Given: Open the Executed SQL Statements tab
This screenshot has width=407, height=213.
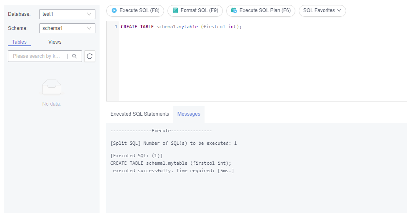Looking at the screenshot, I should pos(140,114).
